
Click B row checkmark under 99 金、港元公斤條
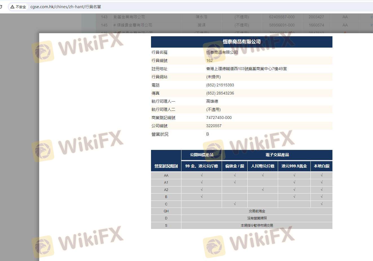click(x=202, y=197)
